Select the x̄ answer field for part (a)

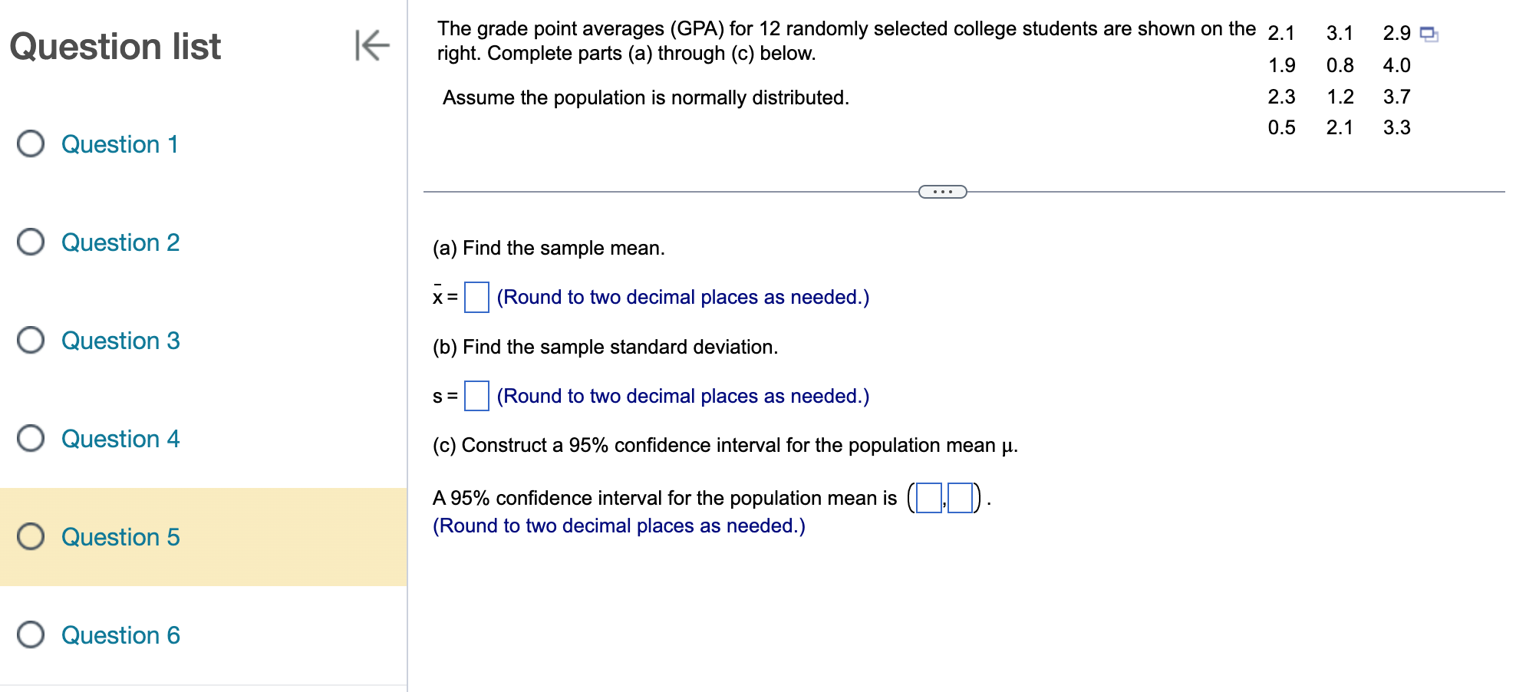(x=476, y=298)
